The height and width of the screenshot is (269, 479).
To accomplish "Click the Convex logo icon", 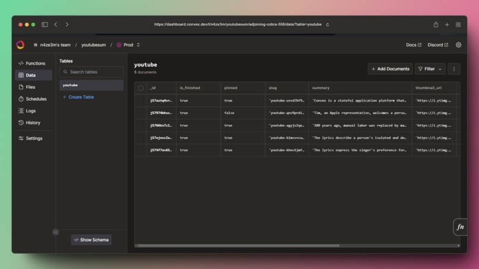I will tap(20, 45).
